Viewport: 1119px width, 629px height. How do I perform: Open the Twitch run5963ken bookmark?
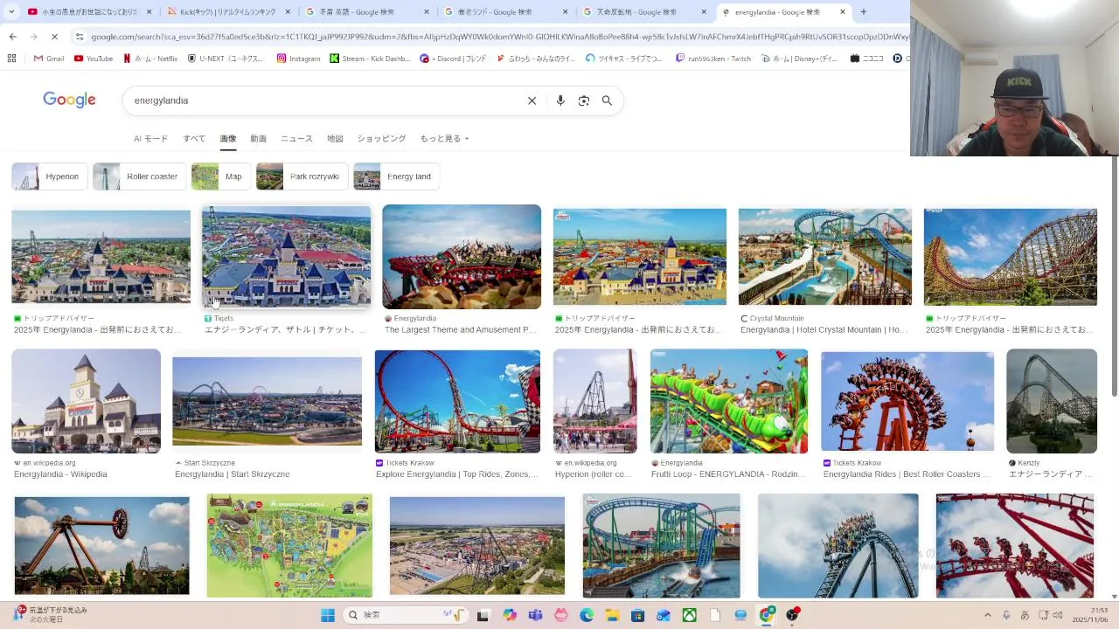click(x=713, y=59)
